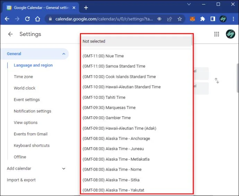Return from Settings with the back arrow
The height and width of the screenshot is (196, 239).
(10, 34)
